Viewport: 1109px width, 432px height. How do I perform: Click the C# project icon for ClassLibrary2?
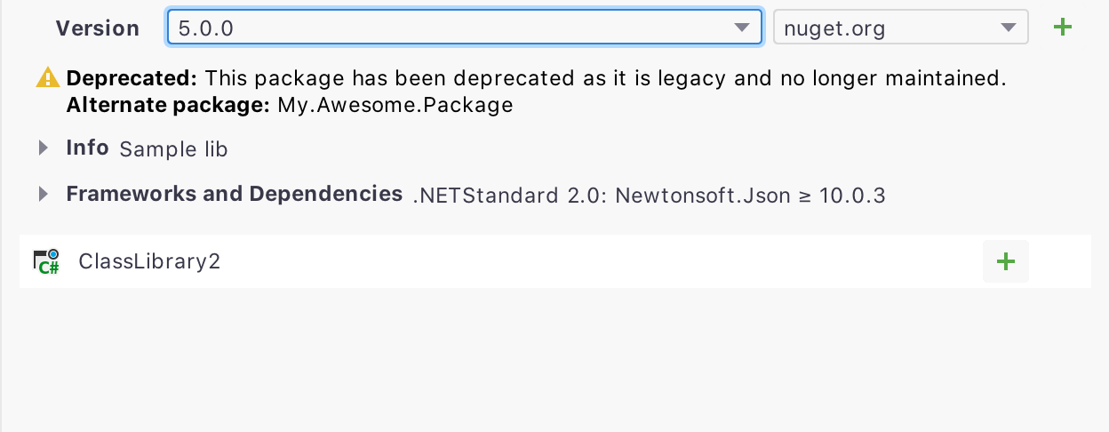tap(46, 261)
